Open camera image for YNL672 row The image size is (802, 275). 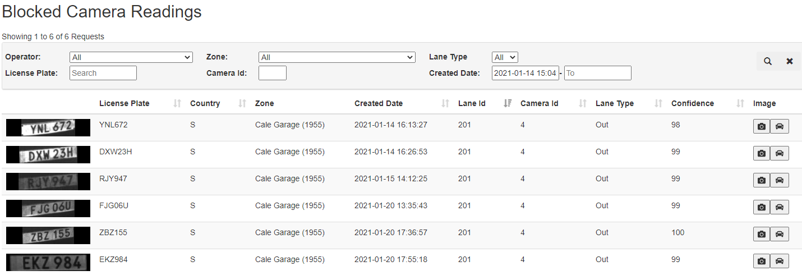coord(761,126)
